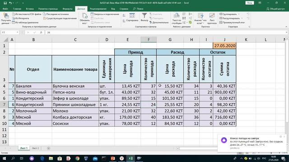Create a Лист прогноза
289x162 pixels.
pos(212,19)
